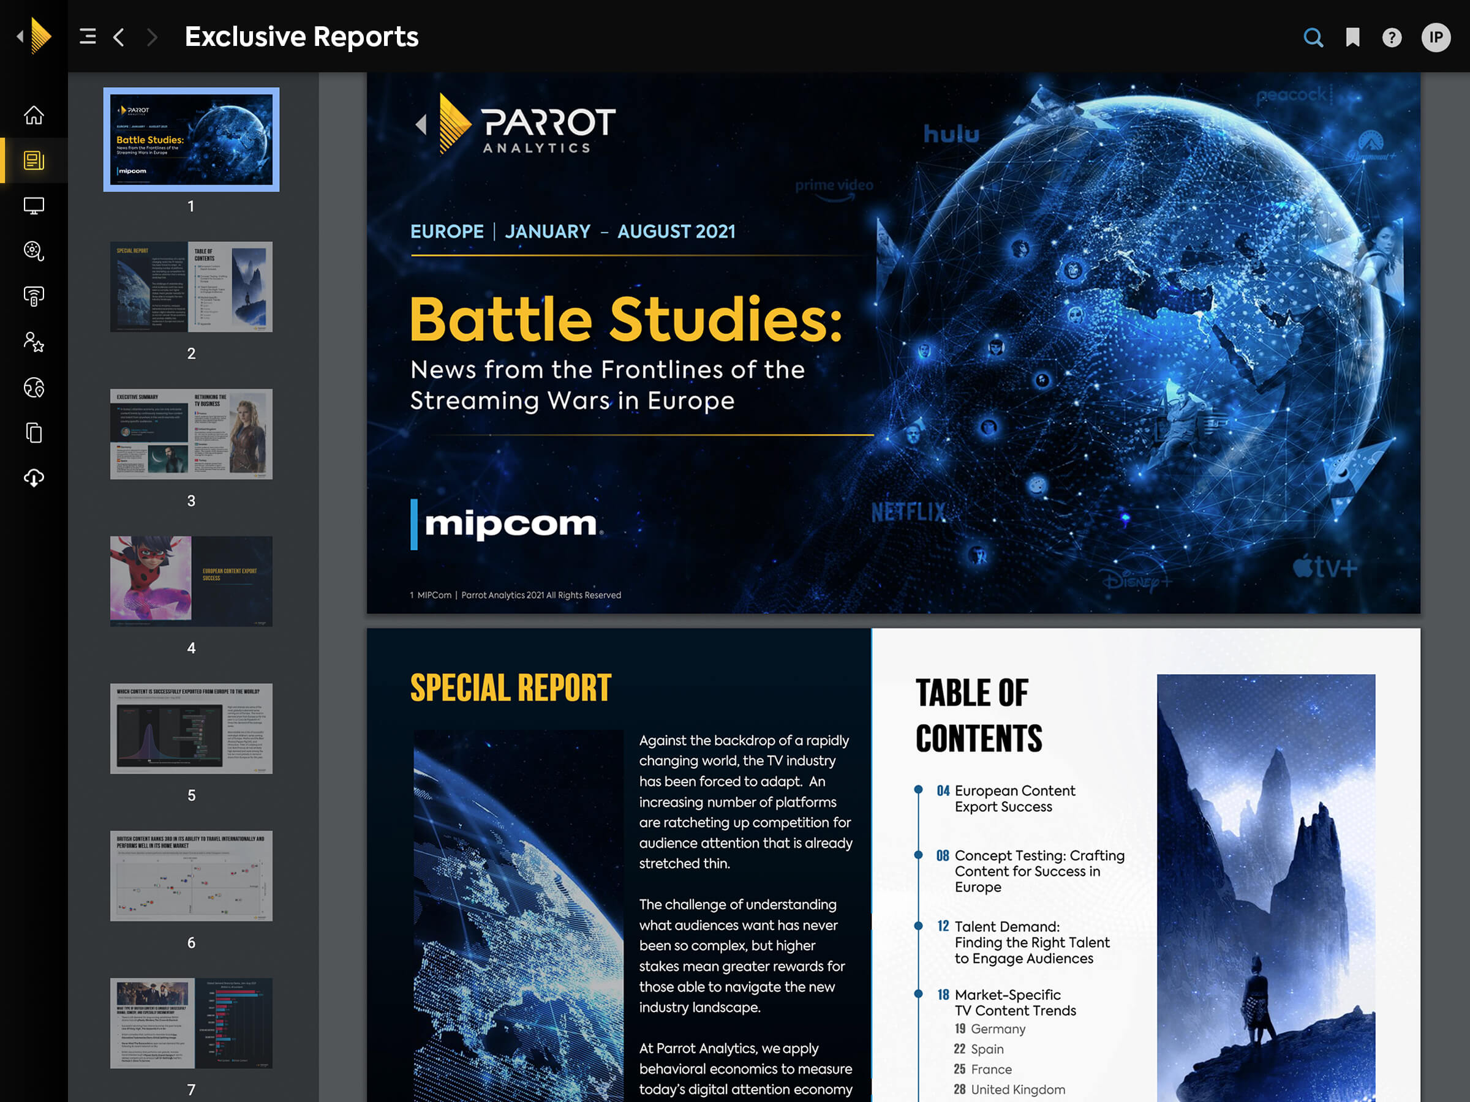Click the Exclusive Reports sidebar icon
The image size is (1470, 1102).
click(x=34, y=161)
